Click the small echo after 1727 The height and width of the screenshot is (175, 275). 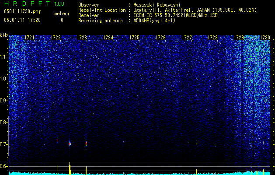(196, 143)
